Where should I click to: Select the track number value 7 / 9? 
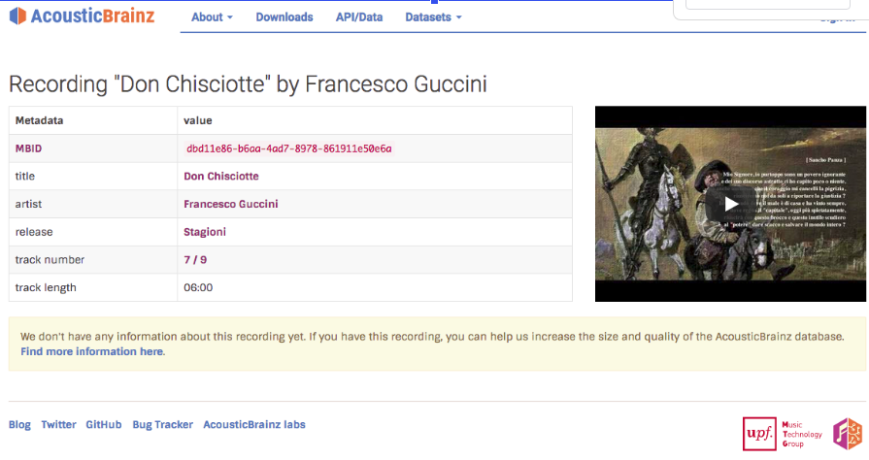click(195, 259)
